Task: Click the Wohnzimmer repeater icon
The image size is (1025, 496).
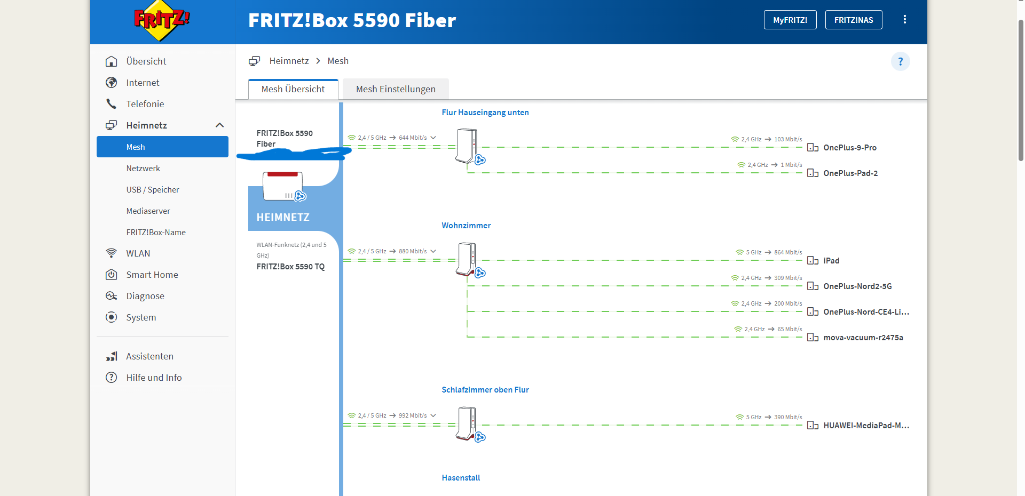Action: point(469,260)
